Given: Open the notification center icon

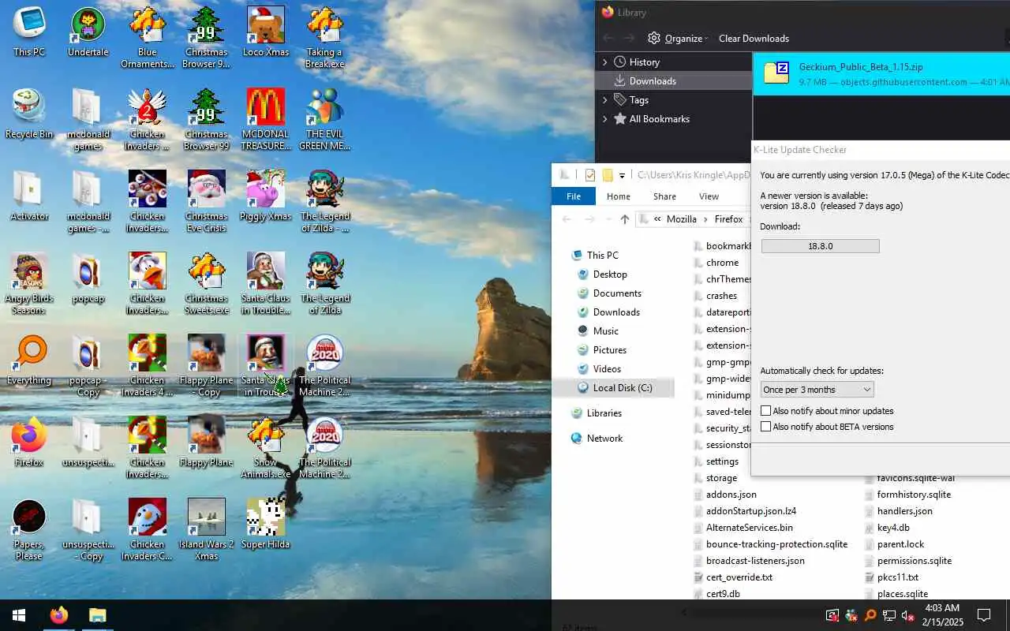Looking at the screenshot, I should [x=984, y=615].
